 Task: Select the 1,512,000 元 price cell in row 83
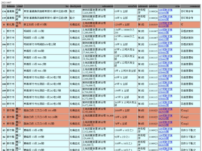point(98,130)
